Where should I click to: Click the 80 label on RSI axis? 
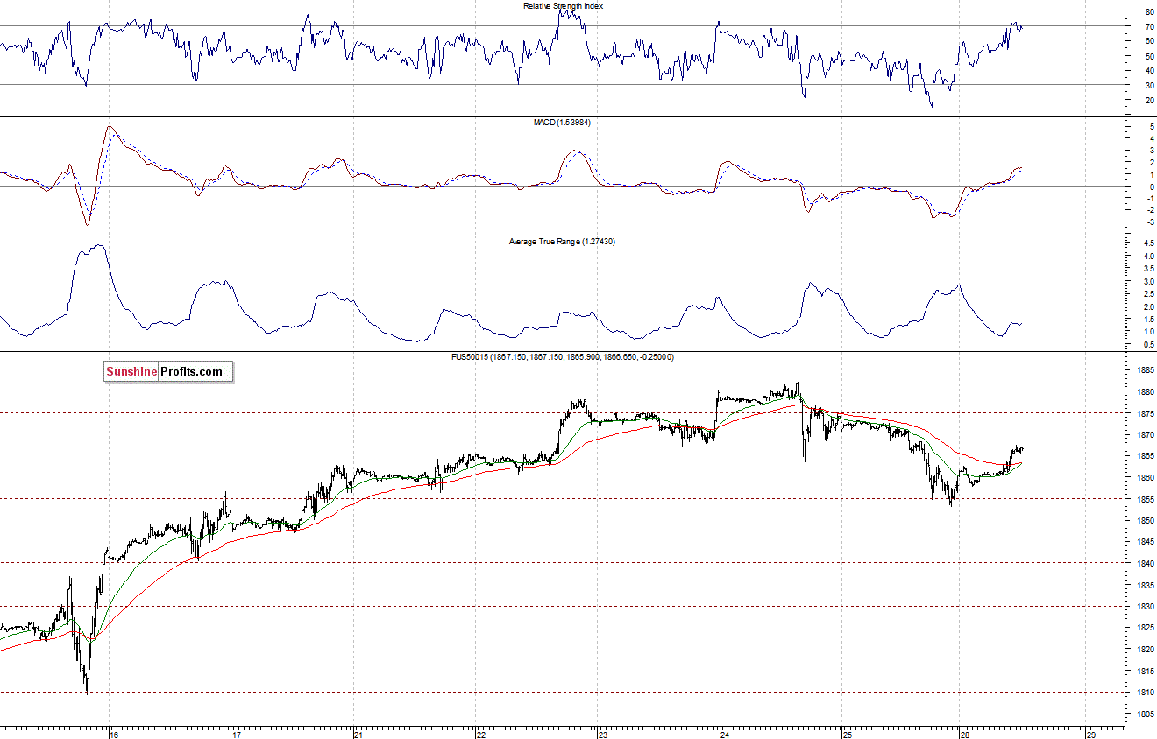coord(1148,12)
